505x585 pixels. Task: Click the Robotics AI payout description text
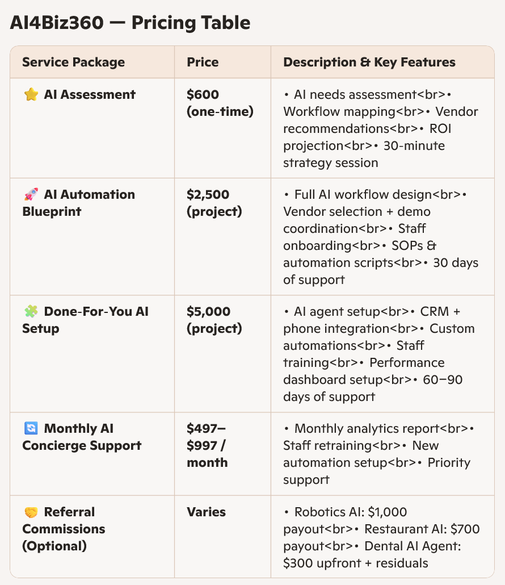click(x=351, y=512)
